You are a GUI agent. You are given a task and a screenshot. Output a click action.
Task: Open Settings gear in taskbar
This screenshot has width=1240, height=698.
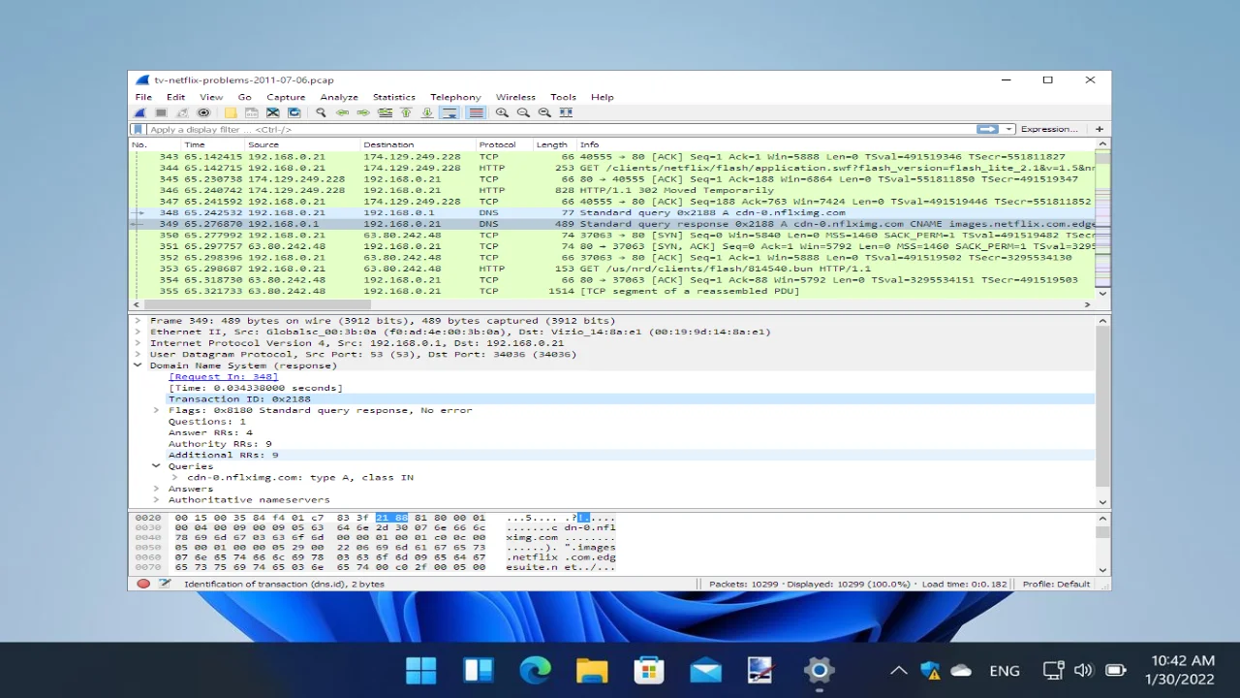pos(820,670)
